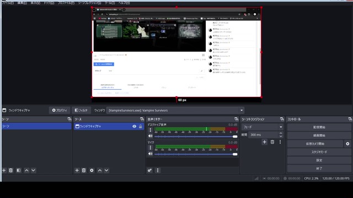Move source down with arrow
The image size is (353, 198).
click(106, 170)
